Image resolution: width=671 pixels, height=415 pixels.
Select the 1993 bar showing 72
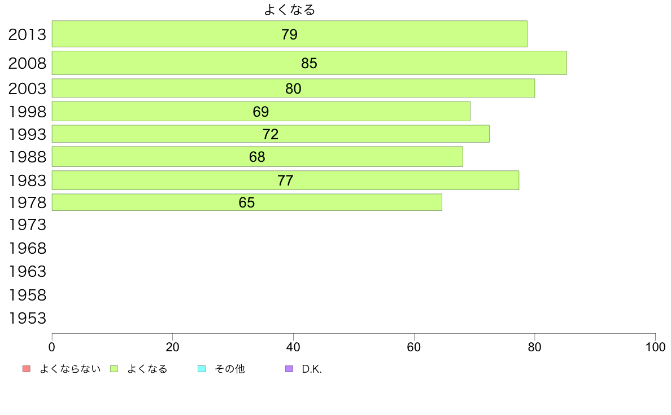pyautogui.click(x=271, y=134)
